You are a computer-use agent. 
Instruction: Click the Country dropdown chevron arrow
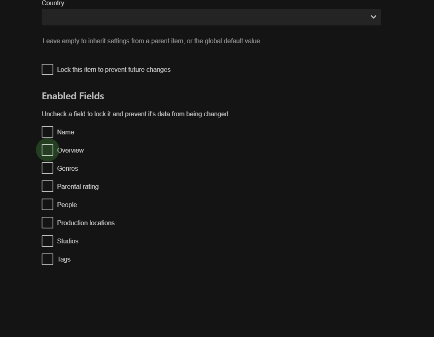click(373, 17)
